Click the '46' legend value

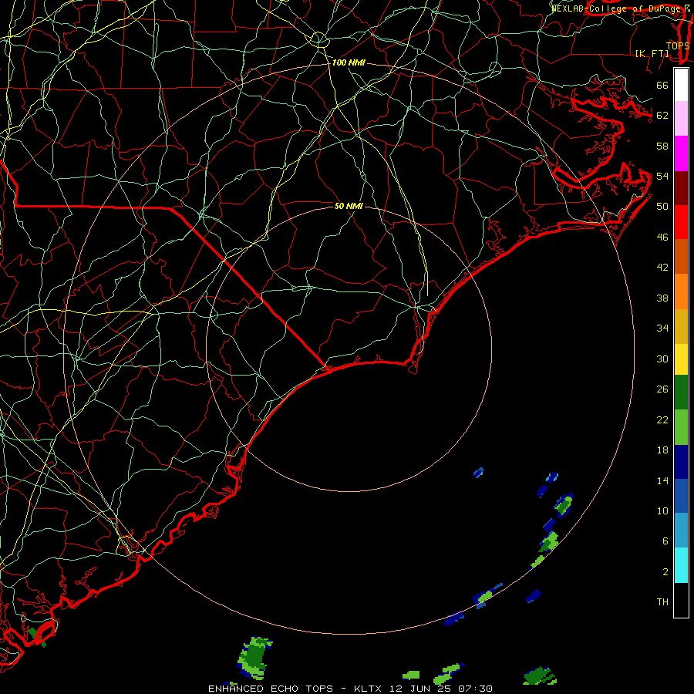coord(662,238)
